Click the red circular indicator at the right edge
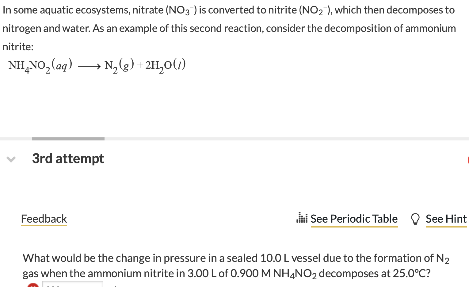The height and width of the screenshot is (287, 469). point(468,160)
